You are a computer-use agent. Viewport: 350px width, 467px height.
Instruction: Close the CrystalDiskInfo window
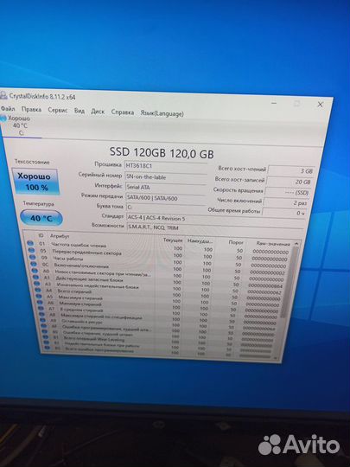321,105
